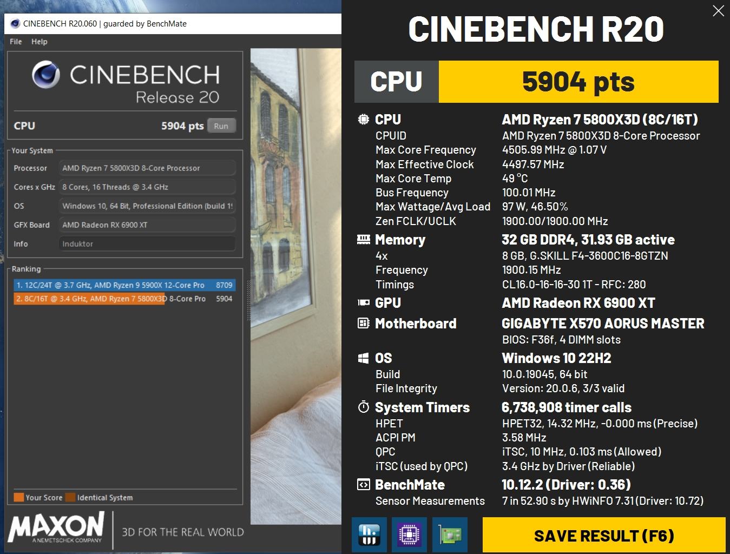The image size is (730, 554).
Task: Click the System Timers stopwatch icon
Action: pyautogui.click(x=364, y=407)
